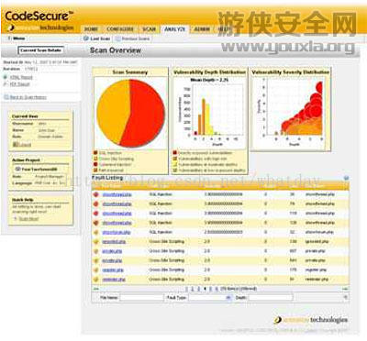Click the severity icon in ignorelist.php row

click(96, 242)
